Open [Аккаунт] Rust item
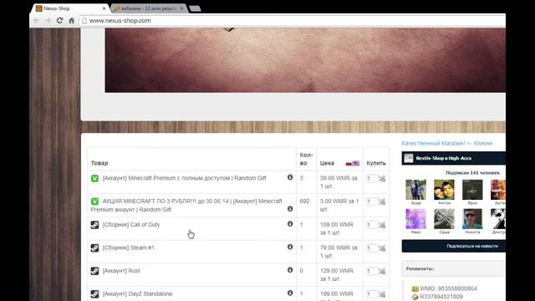Viewport: 535px width, 301px height. (121, 271)
